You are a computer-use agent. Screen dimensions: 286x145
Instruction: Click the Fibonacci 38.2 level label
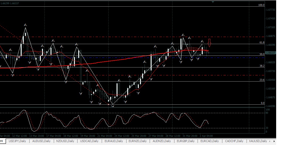262,66
